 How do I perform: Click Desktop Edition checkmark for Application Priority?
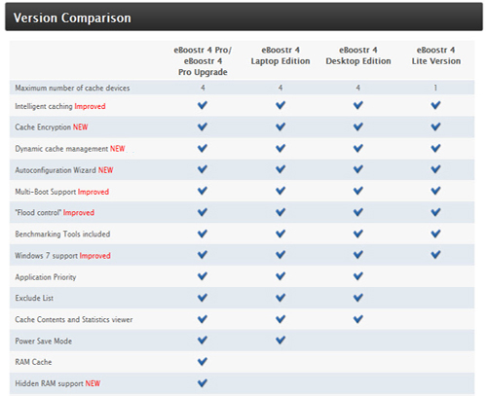358,276
